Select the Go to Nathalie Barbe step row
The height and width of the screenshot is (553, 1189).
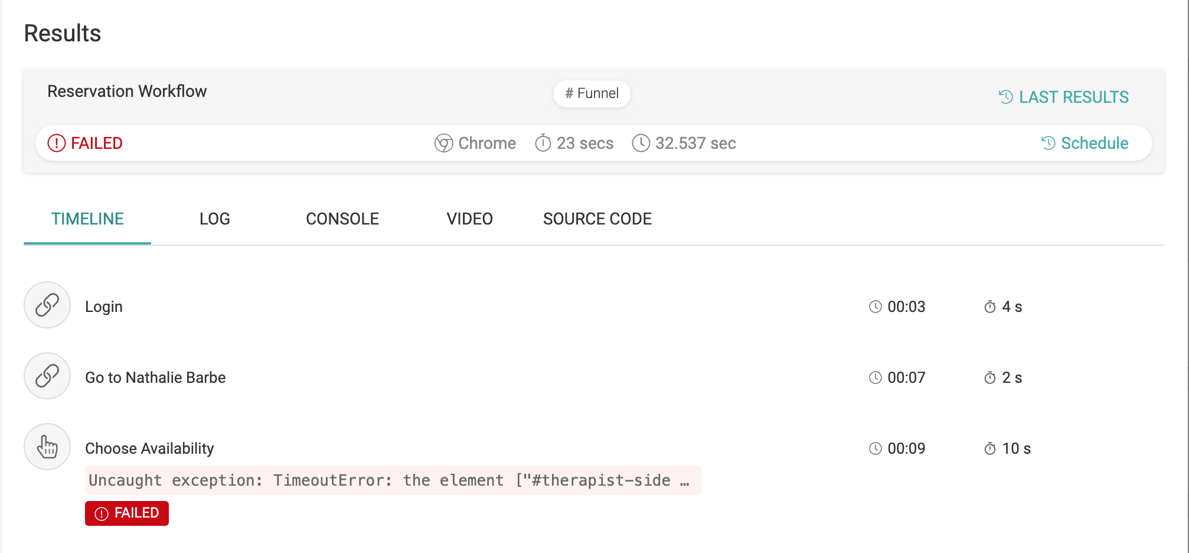[x=155, y=377]
